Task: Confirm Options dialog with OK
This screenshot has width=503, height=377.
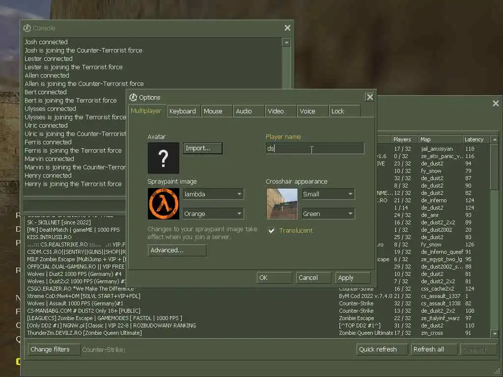Action: click(x=274, y=278)
